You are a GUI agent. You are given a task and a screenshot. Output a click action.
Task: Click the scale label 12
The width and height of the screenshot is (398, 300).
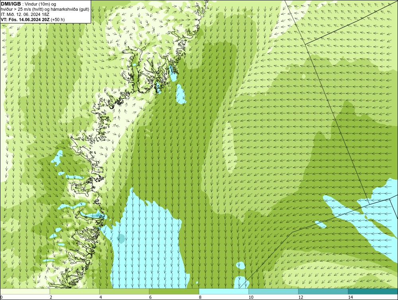click(301, 297)
